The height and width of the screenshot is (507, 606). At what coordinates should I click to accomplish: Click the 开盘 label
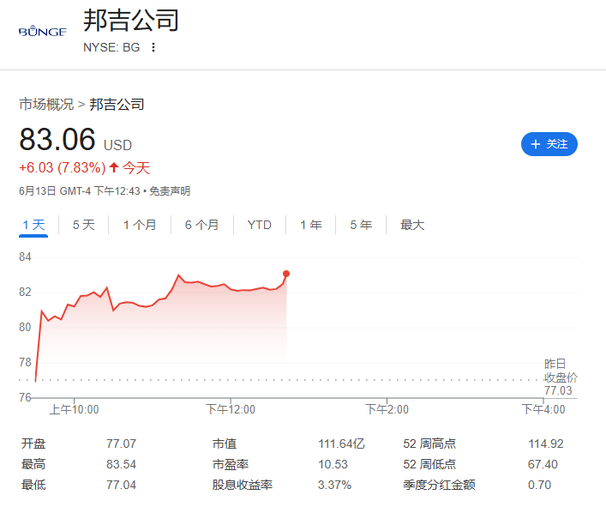click(33, 444)
